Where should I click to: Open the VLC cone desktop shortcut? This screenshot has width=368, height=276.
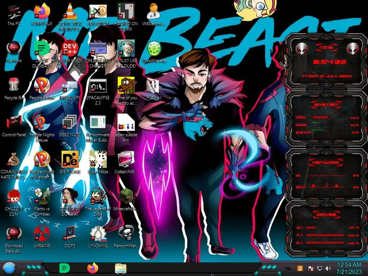[x=70, y=12]
